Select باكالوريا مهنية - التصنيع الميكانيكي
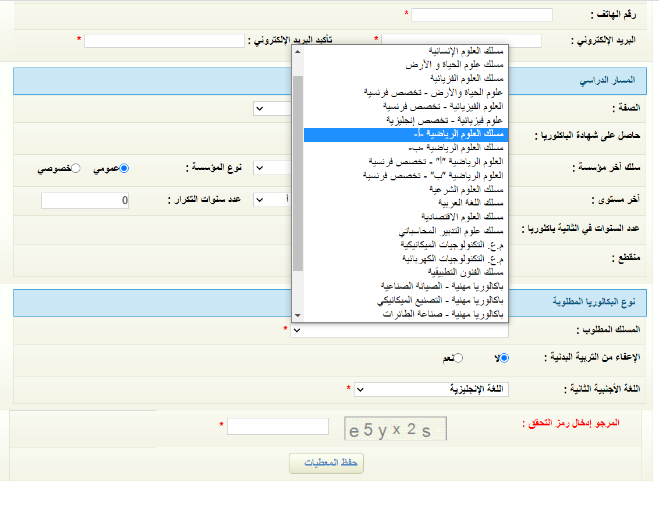The image size is (659, 522). coord(406,300)
